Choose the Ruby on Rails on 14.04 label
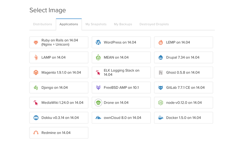Screen dimensions: 239x151 point(59,42)
